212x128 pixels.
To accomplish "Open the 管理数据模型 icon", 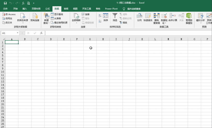I will (x=189, y=16).
